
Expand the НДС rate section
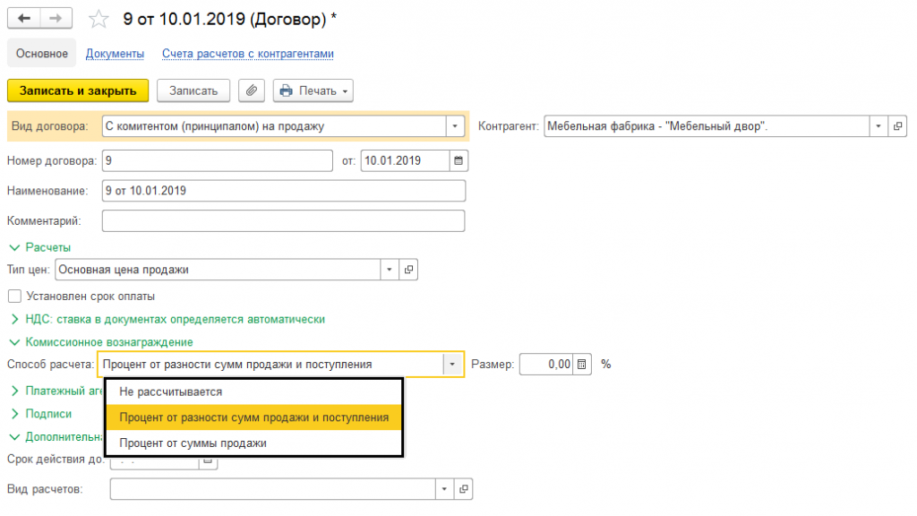coord(13,319)
